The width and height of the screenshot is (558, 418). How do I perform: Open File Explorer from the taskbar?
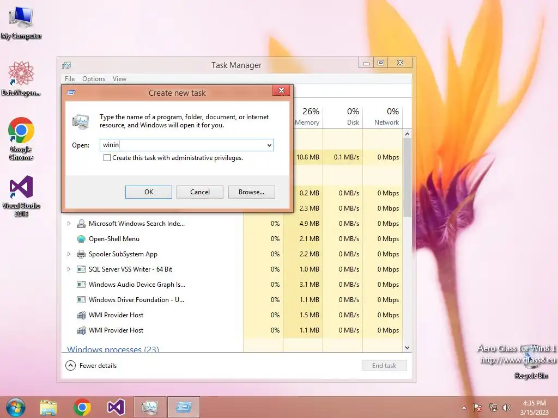48,407
